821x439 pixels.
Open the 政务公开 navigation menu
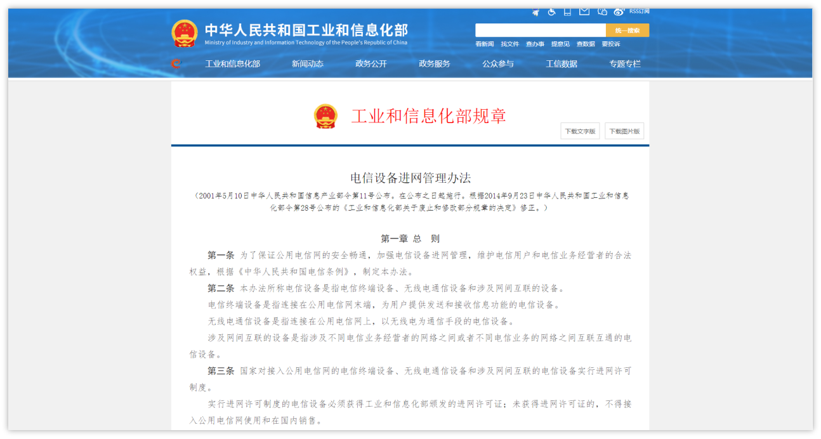tap(372, 63)
